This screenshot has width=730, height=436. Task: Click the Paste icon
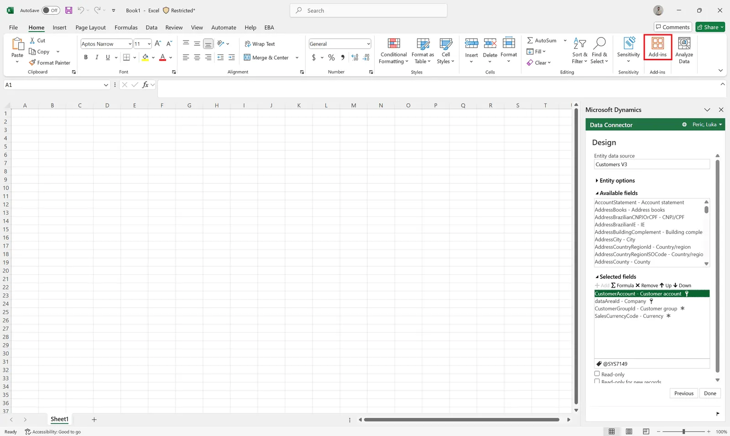[x=17, y=44]
